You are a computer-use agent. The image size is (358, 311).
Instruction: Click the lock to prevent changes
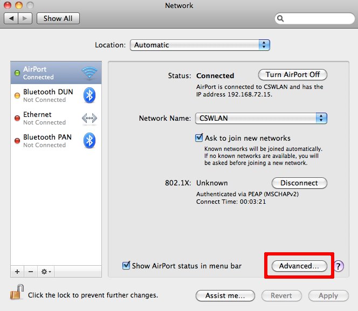click(x=17, y=293)
